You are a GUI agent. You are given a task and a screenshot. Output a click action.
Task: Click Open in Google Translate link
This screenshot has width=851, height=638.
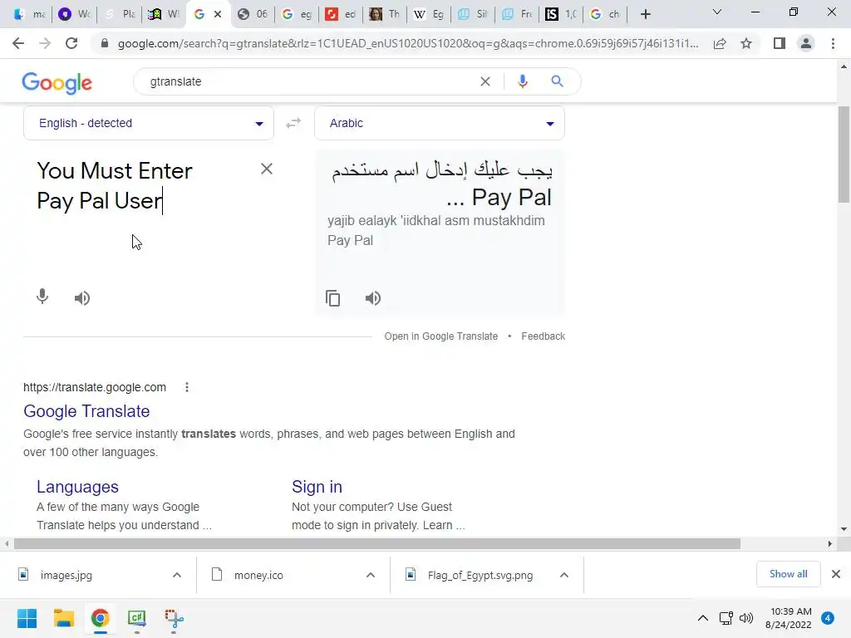coord(440,336)
